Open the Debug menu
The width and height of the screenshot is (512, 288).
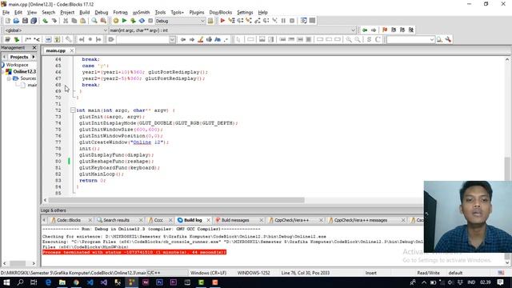102,13
